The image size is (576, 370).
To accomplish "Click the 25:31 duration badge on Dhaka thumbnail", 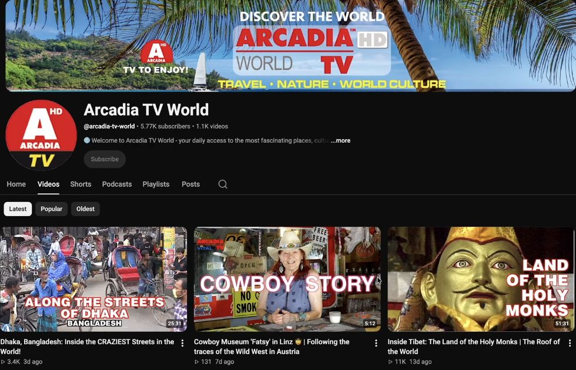I will (175, 324).
